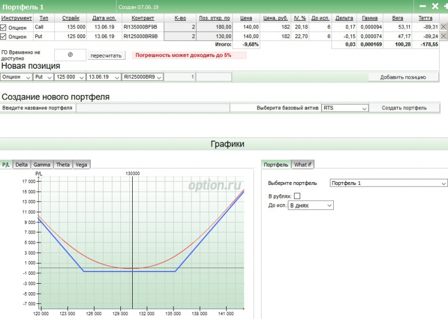The height and width of the screenshot is (319, 448).
Task: Open the 13.06.19 expiry date dropdown
Action: pyautogui.click(x=104, y=77)
